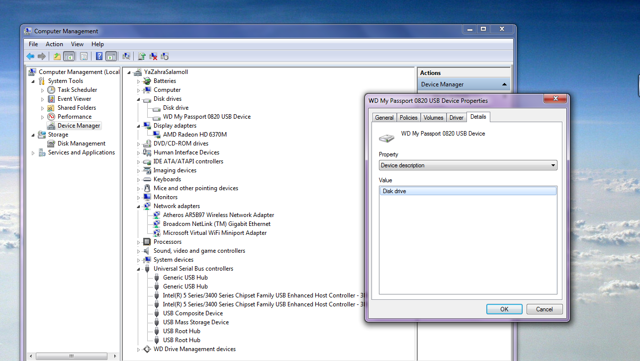Click Cancel in the Properties dialog
This screenshot has height=361, width=640.
[545, 309]
